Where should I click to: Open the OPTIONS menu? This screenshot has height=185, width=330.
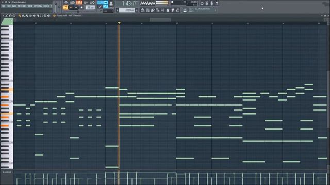point(38,6)
